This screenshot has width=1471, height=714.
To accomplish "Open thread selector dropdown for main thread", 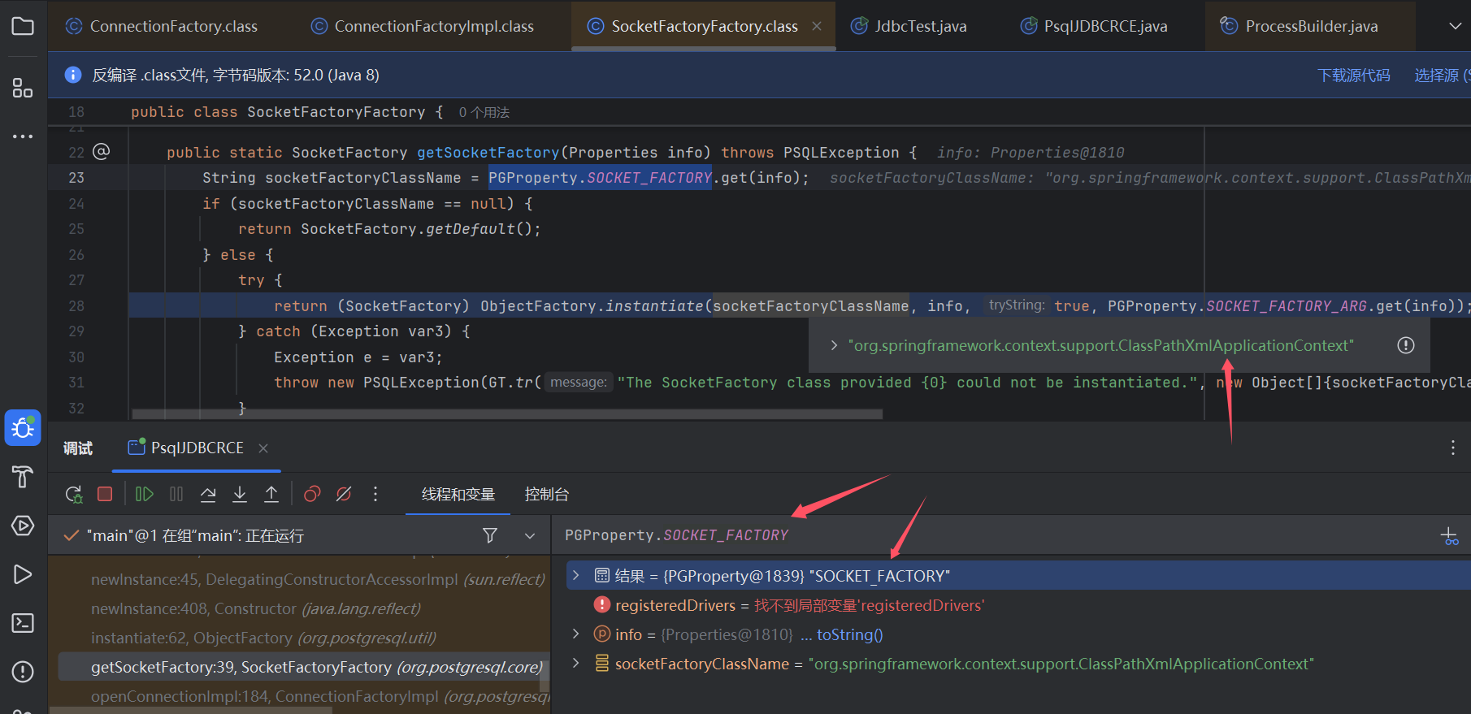I will pyautogui.click(x=530, y=535).
